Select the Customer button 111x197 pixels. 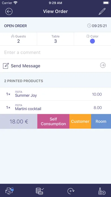pos(80,121)
